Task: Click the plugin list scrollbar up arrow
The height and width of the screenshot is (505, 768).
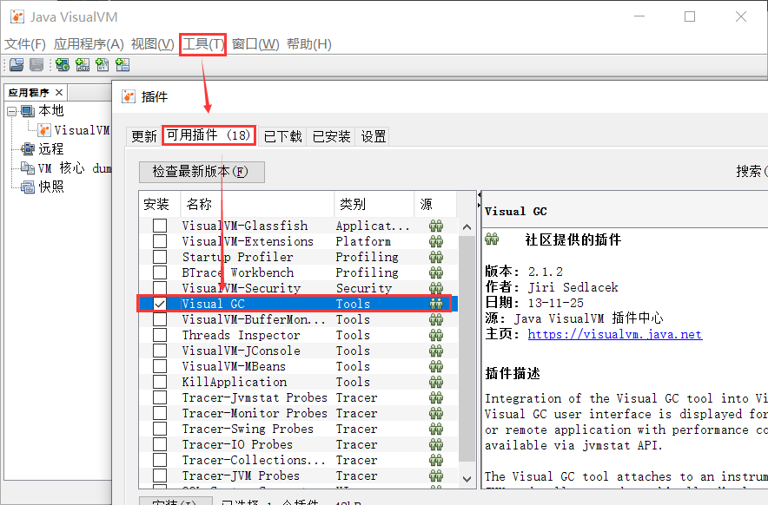Action: point(467,227)
